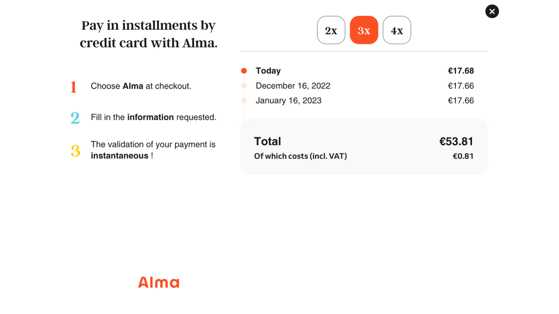
Task: Select the 3x installment option
Action: pos(364,30)
